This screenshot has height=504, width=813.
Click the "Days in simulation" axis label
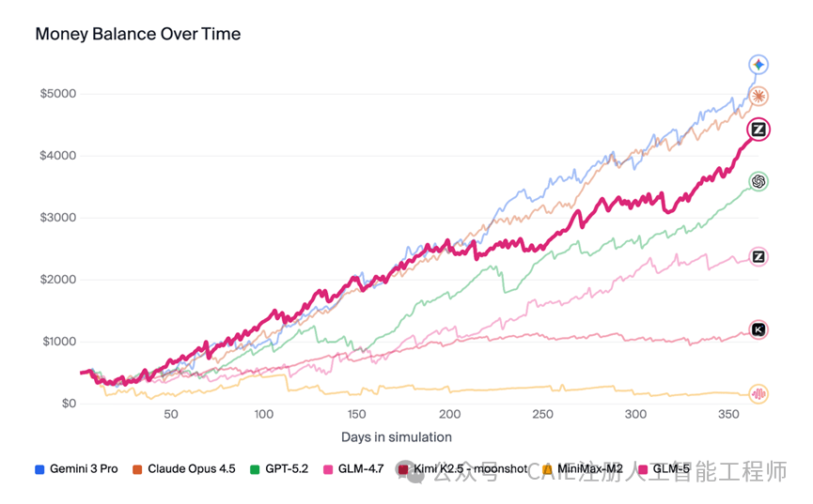(396, 436)
